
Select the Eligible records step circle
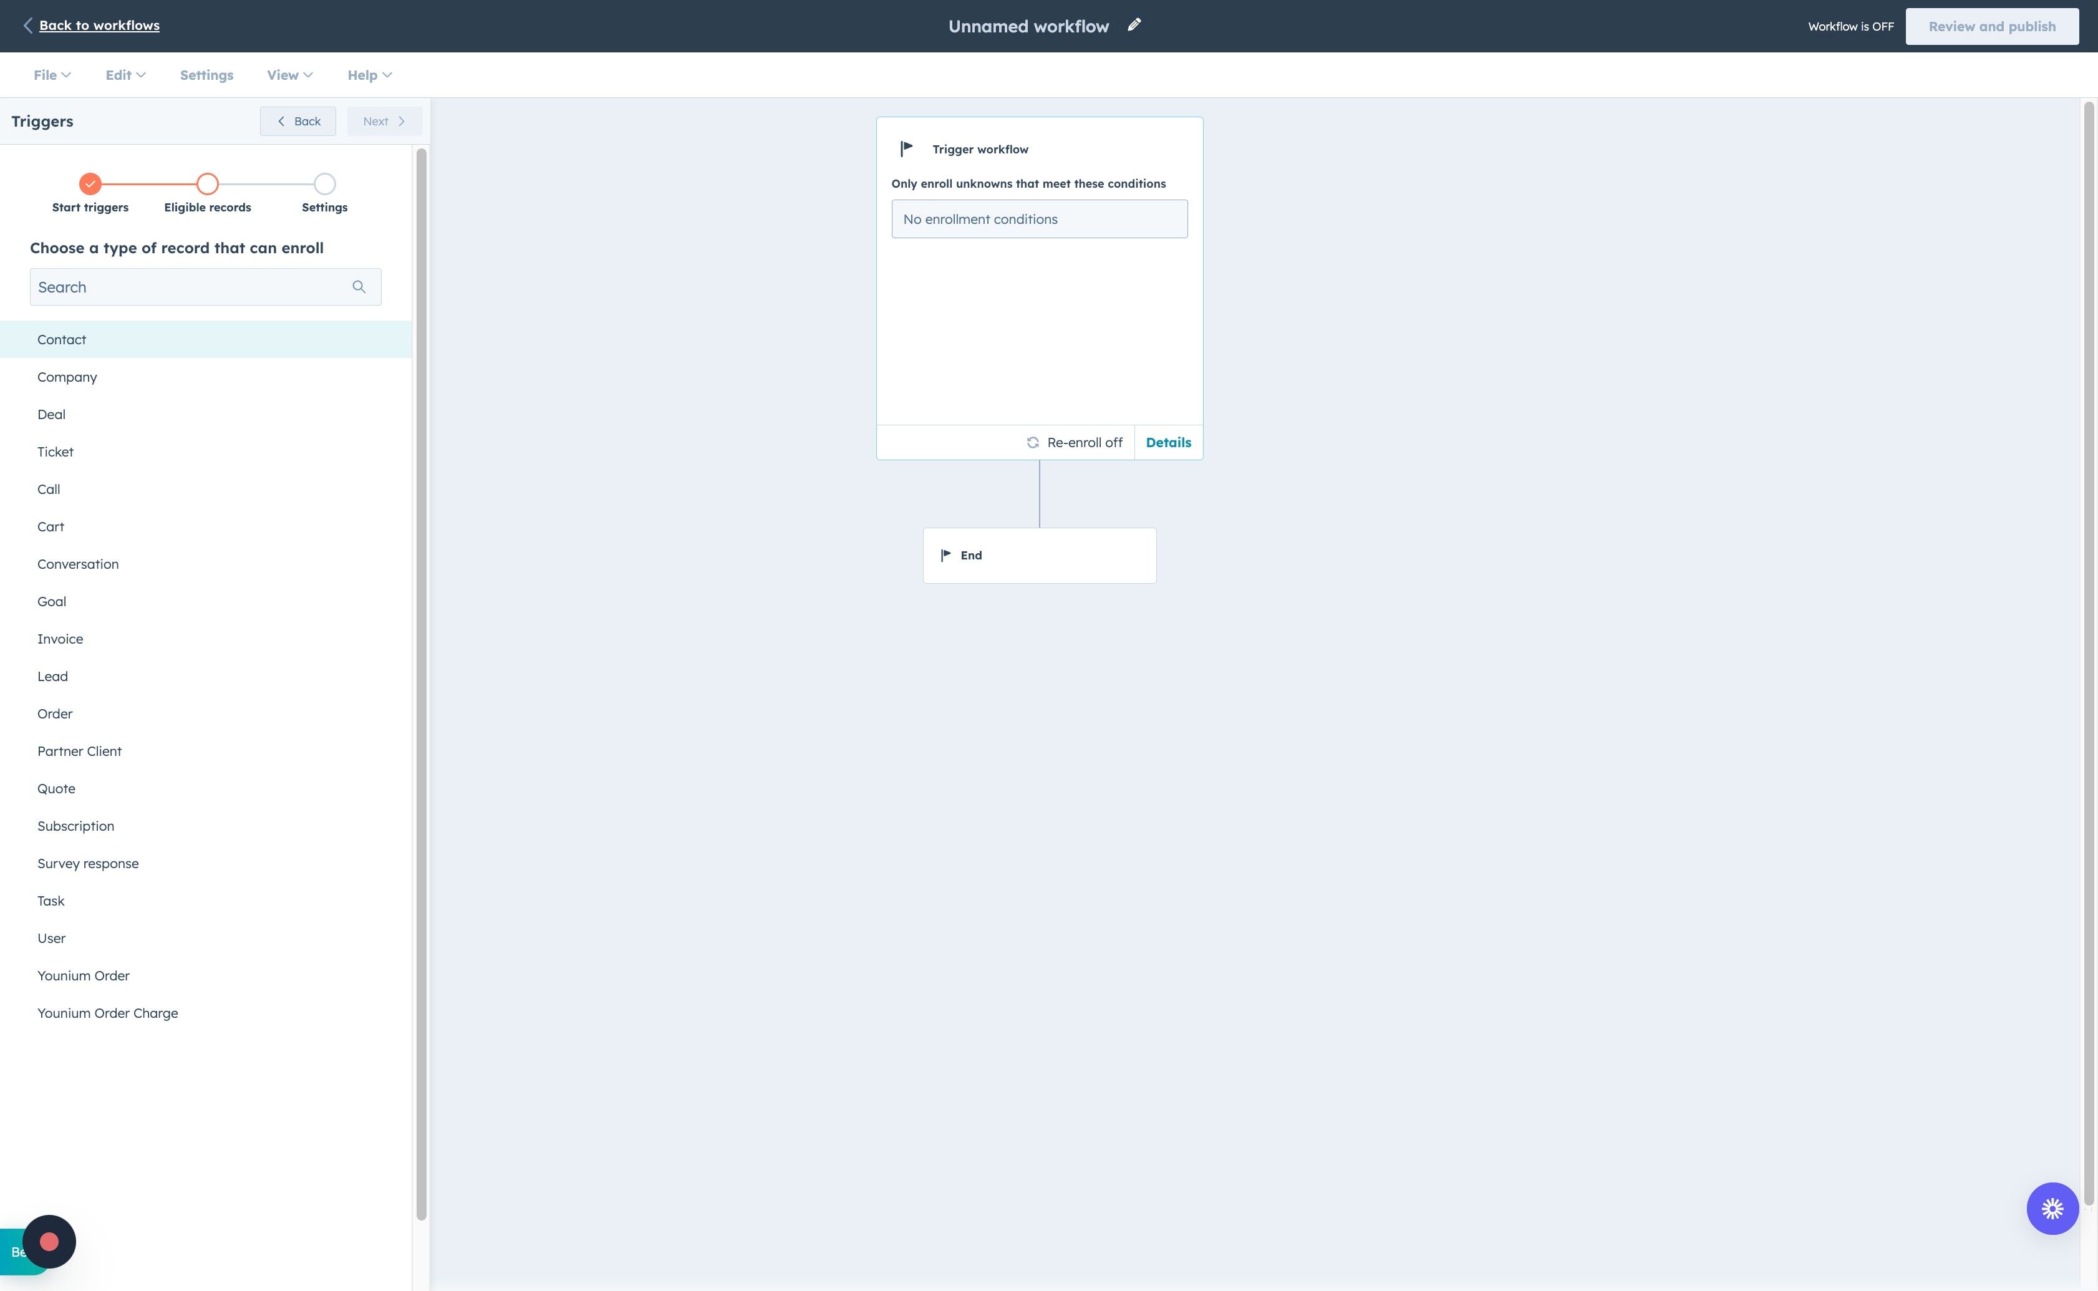208,183
